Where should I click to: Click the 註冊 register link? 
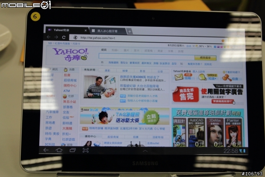click(202, 72)
